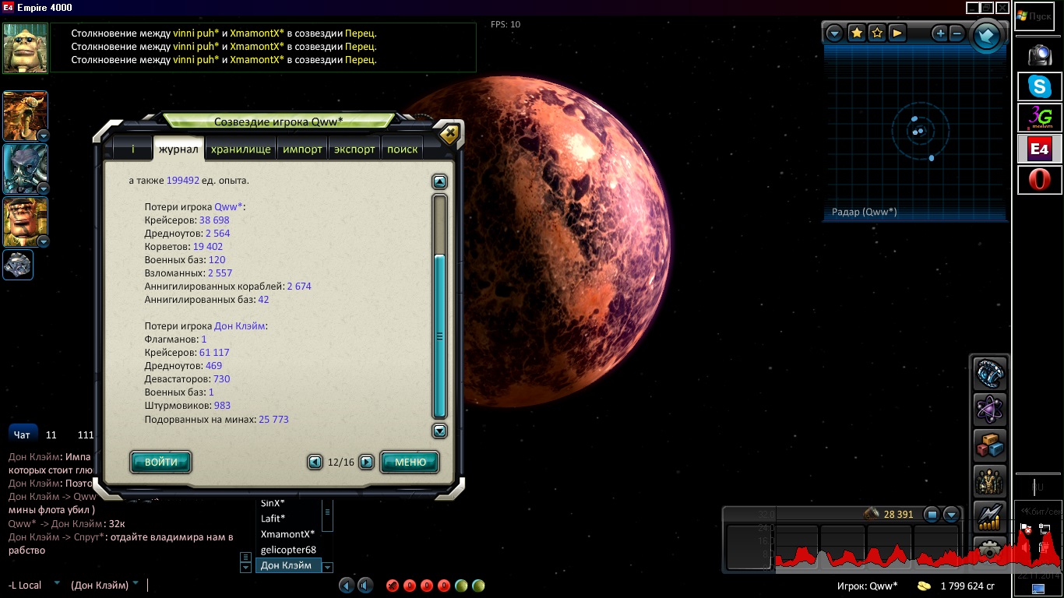Image resolution: width=1064 pixels, height=598 pixels.
Task: Select XmamontX* in player list
Action: click(287, 534)
